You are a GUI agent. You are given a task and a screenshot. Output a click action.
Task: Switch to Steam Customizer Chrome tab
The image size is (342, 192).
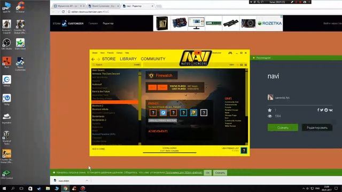click(104, 6)
